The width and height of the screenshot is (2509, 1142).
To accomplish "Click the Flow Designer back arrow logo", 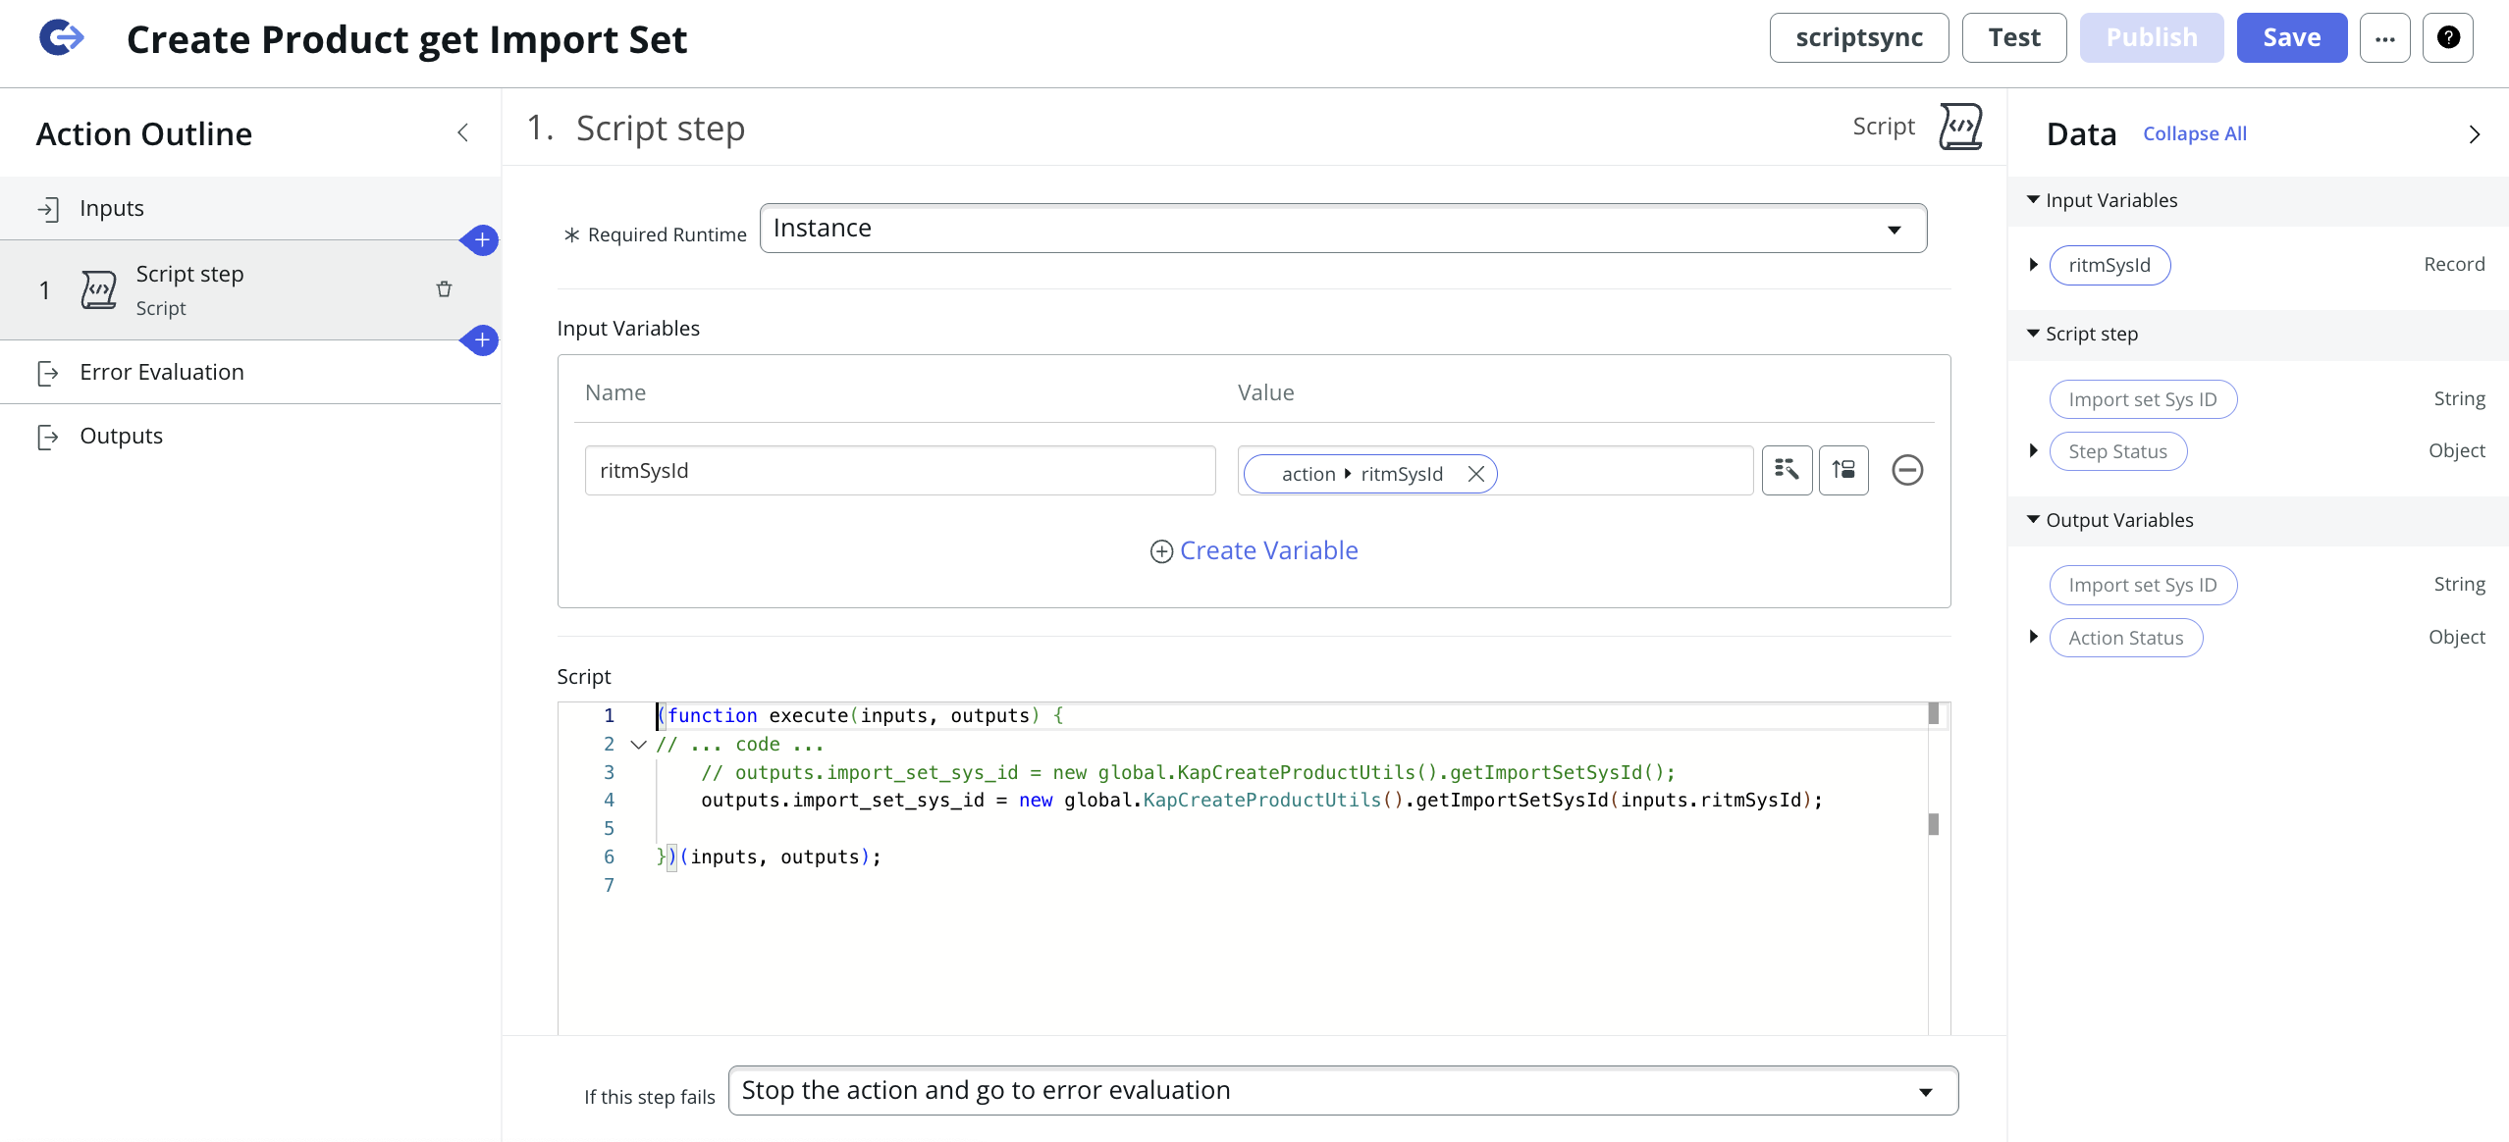I will pos(62,38).
